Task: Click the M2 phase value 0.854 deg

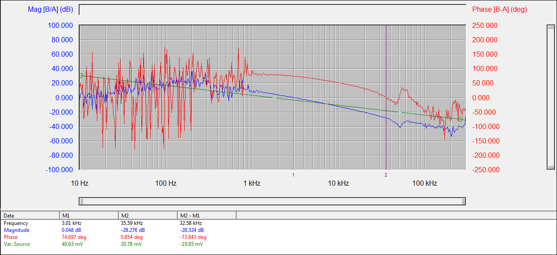Action: [132, 237]
